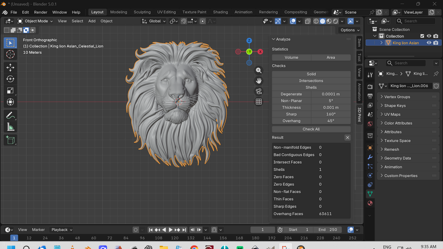Click the Sharp angle field 160°
The height and width of the screenshot is (249, 443).
click(331, 114)
